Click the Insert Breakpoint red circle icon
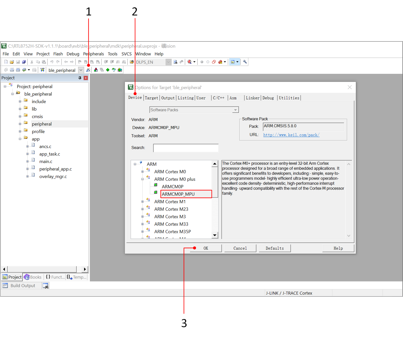The image size is (403, 337). (202, 62)
